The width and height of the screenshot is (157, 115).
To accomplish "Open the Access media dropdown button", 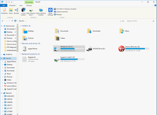I will [23, 12].
